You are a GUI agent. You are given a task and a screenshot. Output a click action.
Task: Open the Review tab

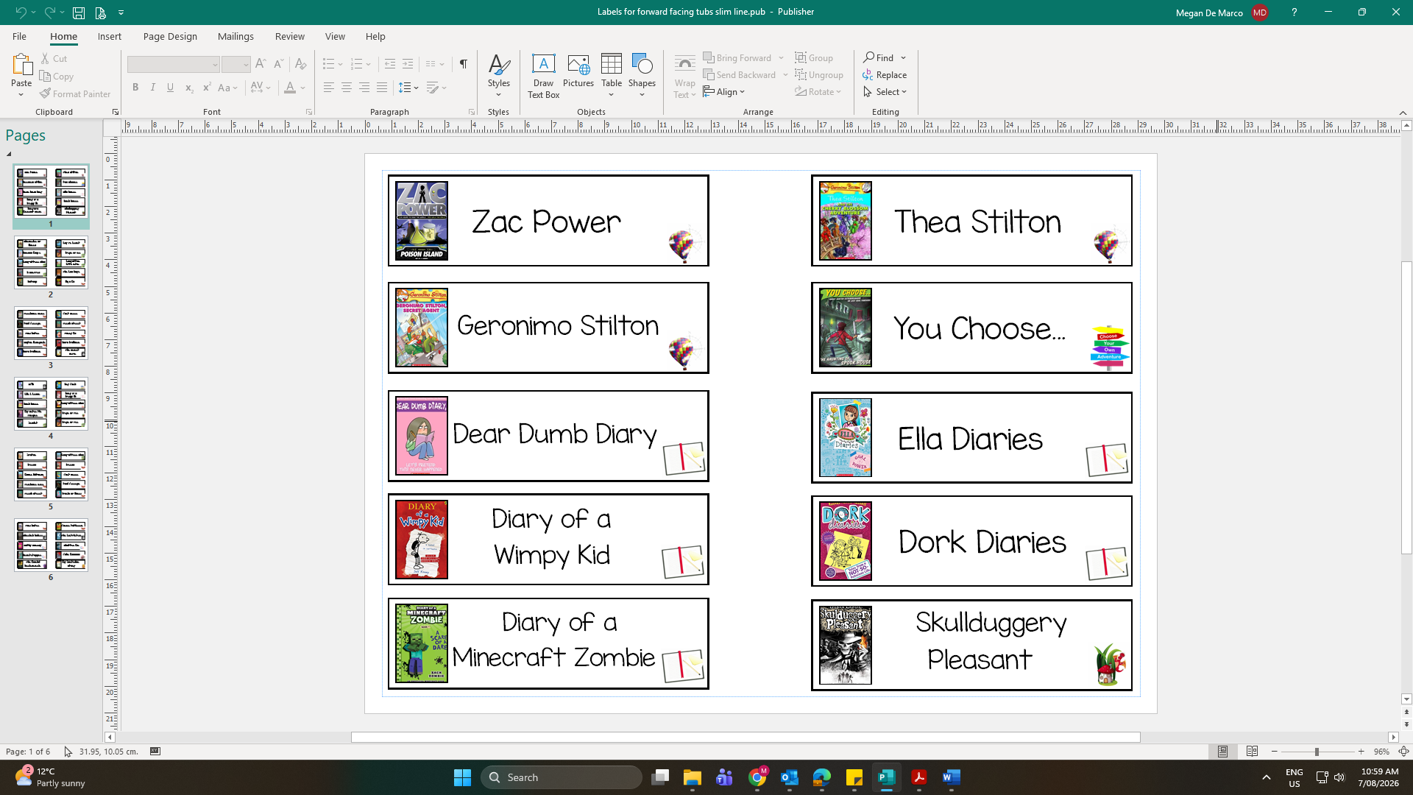point(290,36)
